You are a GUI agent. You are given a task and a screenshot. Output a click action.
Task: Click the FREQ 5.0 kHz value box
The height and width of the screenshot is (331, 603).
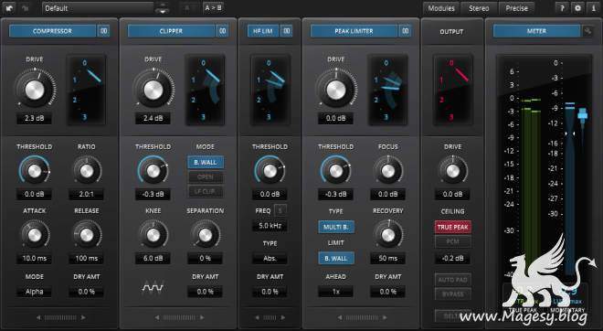coord(270,226)
